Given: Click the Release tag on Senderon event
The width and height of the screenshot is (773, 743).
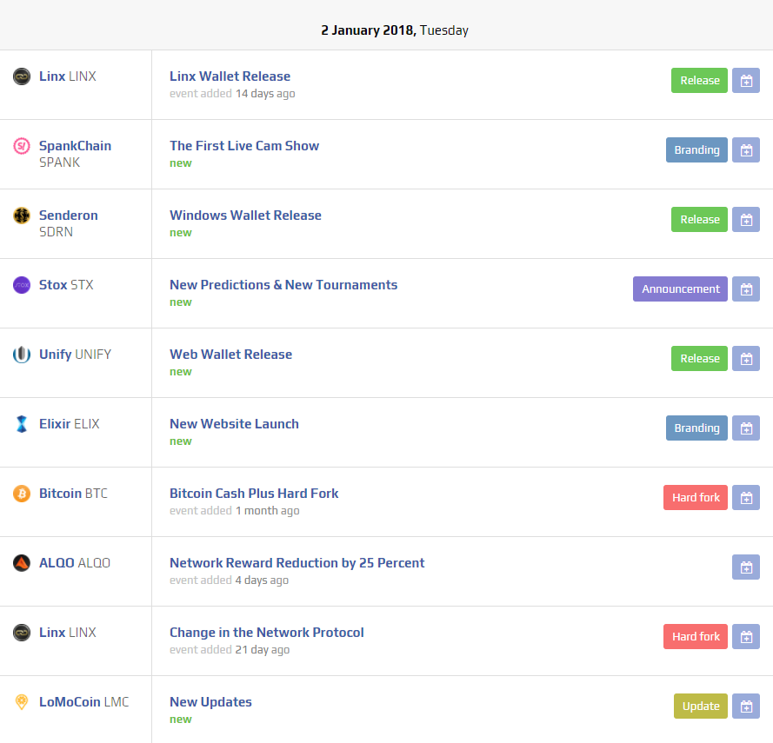Looking at the screenshot, I should click(699, 219).
